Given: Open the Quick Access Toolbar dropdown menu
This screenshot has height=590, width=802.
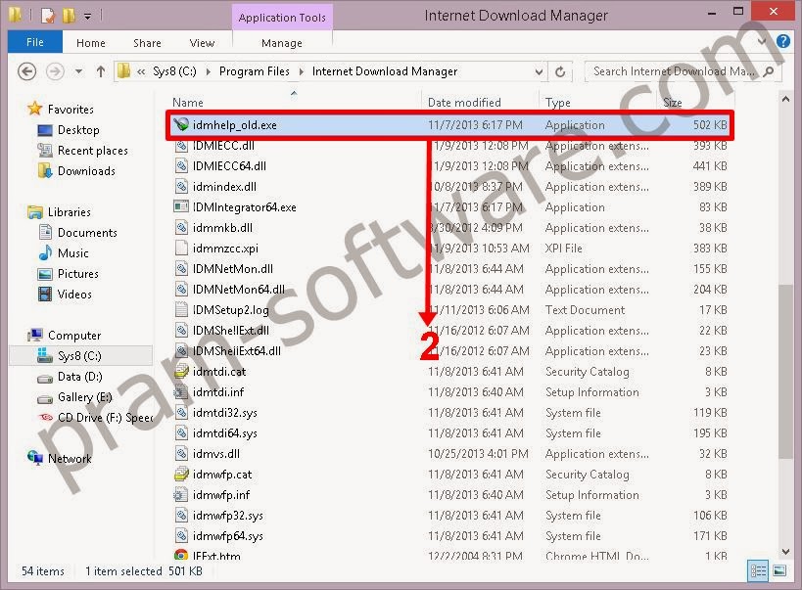Looking at the screenshot, I should [88, 15].
